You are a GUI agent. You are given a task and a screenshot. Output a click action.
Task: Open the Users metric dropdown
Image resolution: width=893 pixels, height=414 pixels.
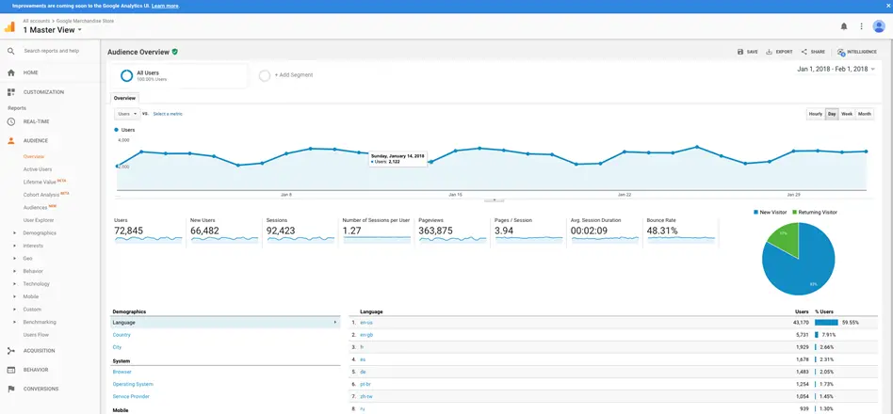tap(127, 114)
